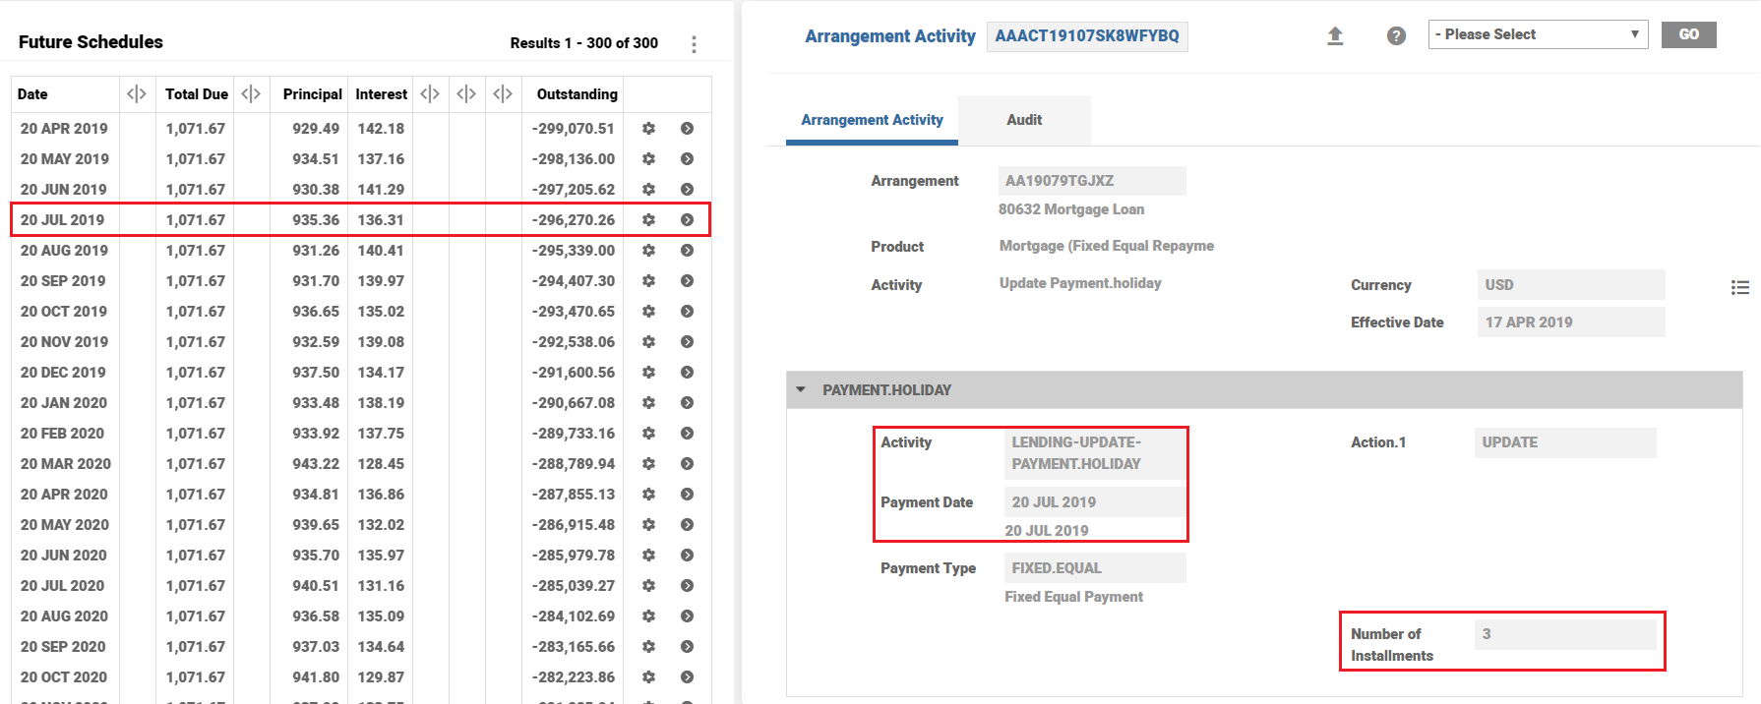
Task: Open the Please Select dropdown
Action: point(1537,34)
